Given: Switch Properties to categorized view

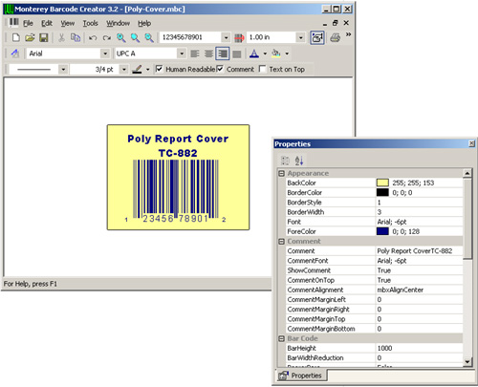Looking at the screenshot, I should (x=285, y=161).
